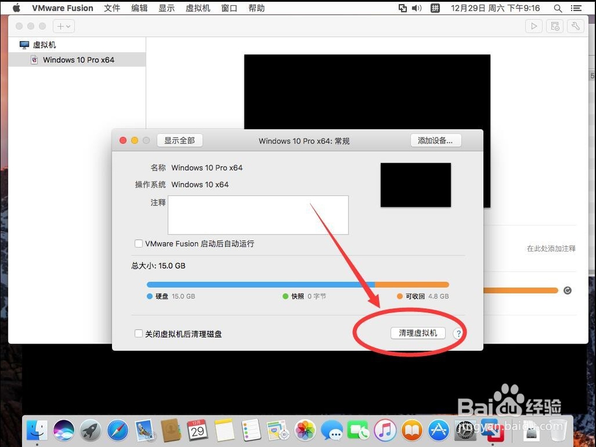The width and height of the screenshot is (596, 447).
Task: Open Spotlight search magnifier icon
Action: tap(558, 8)
